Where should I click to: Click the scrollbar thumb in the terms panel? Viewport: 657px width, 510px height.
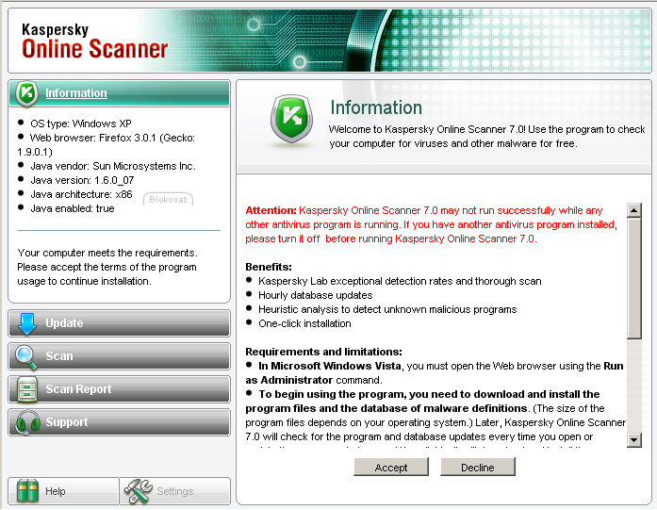634,278
